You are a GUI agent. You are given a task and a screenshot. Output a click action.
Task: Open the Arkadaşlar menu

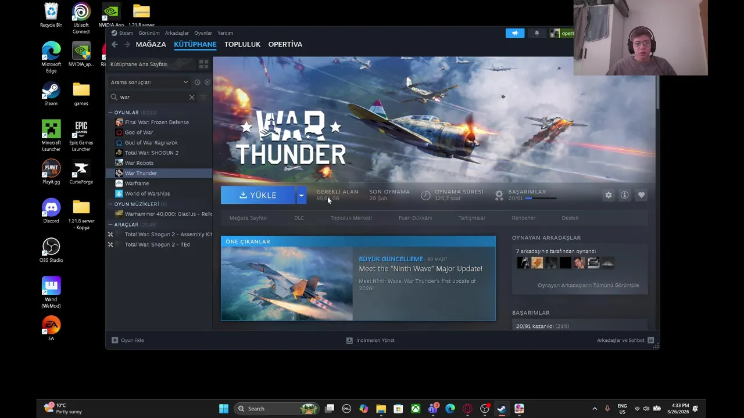[x=177, y=33]
